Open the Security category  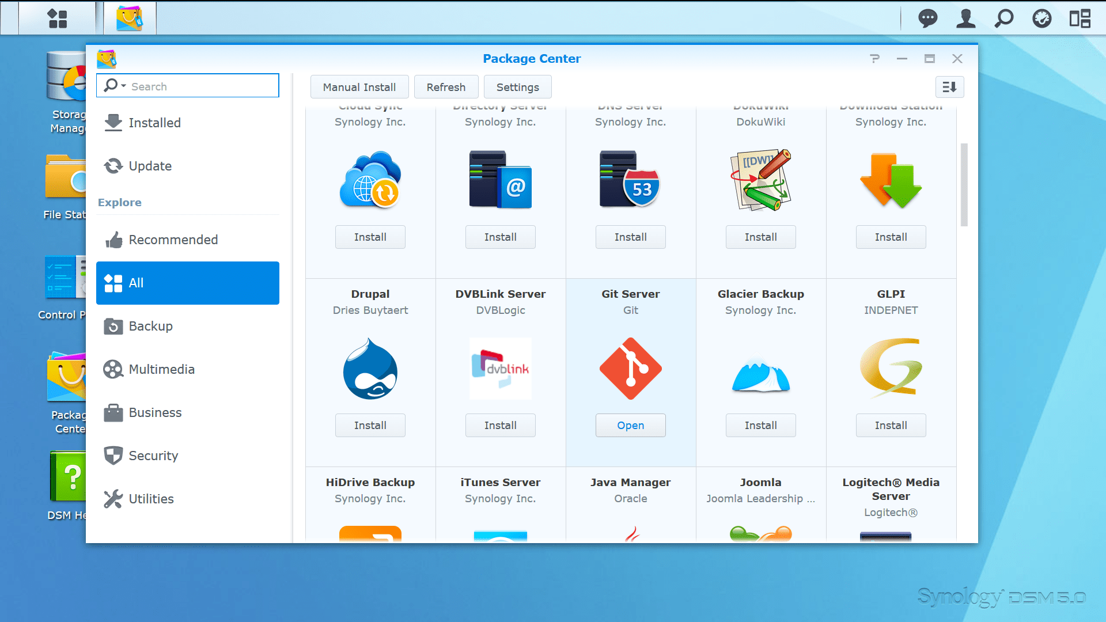(x=153, y=456)
